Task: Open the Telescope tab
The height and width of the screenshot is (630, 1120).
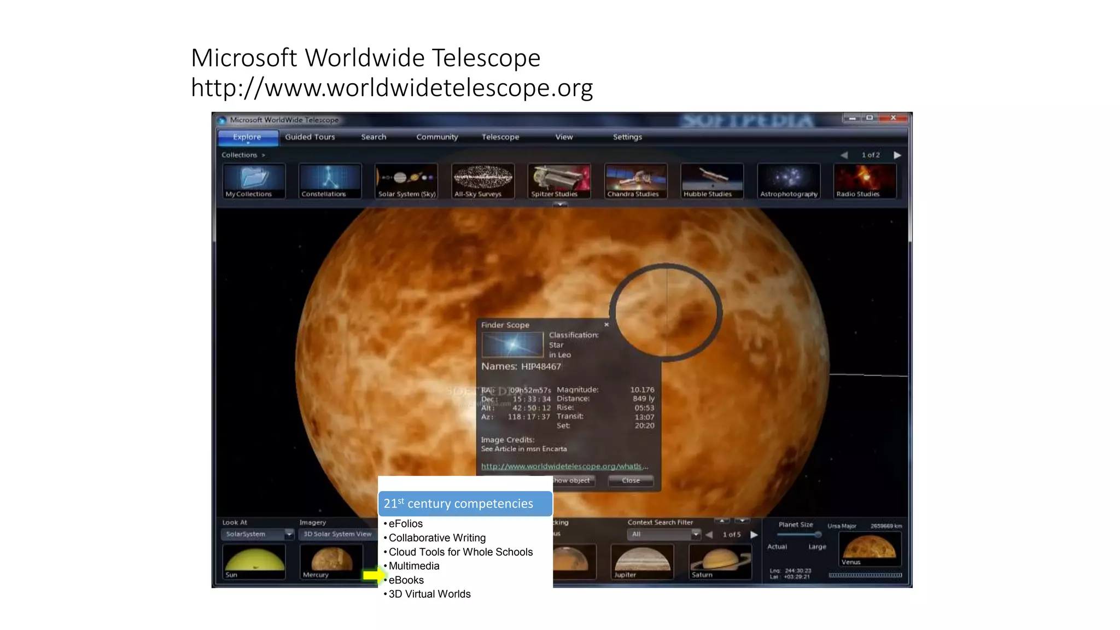Action: (x=500, y=137)
